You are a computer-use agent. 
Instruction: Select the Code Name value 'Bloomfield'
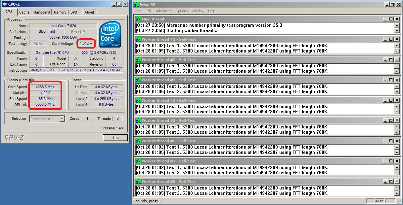[x=47, y=32]
